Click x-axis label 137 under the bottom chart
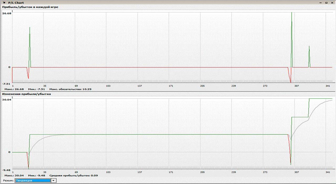The height and width of the screenshot is (184, 336). coord(139,172)
